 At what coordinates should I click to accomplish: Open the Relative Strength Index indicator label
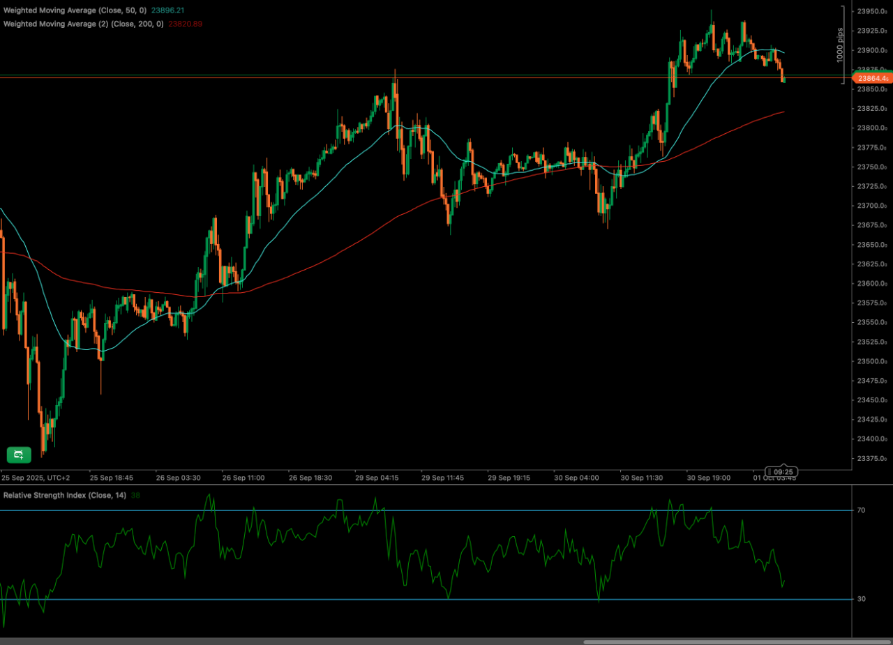click(64, 495)
